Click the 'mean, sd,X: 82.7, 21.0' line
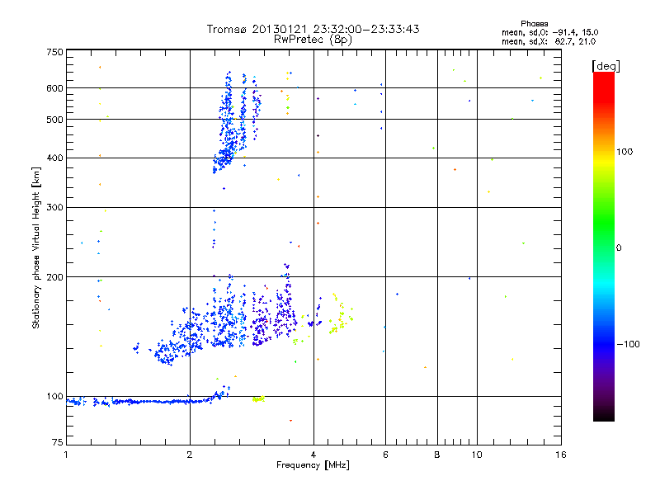660x495 pixels. [x=549, y=41]
